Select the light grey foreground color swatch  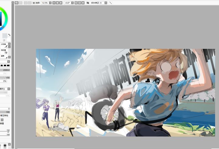5,36
